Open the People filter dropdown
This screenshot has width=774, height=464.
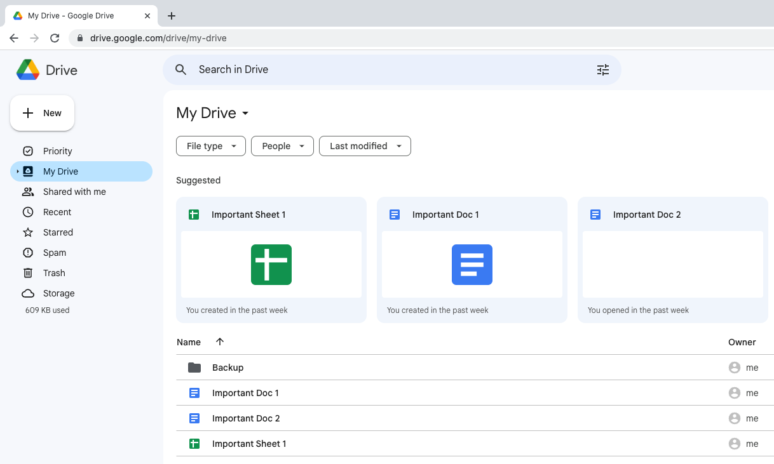[x=283, y=146]
